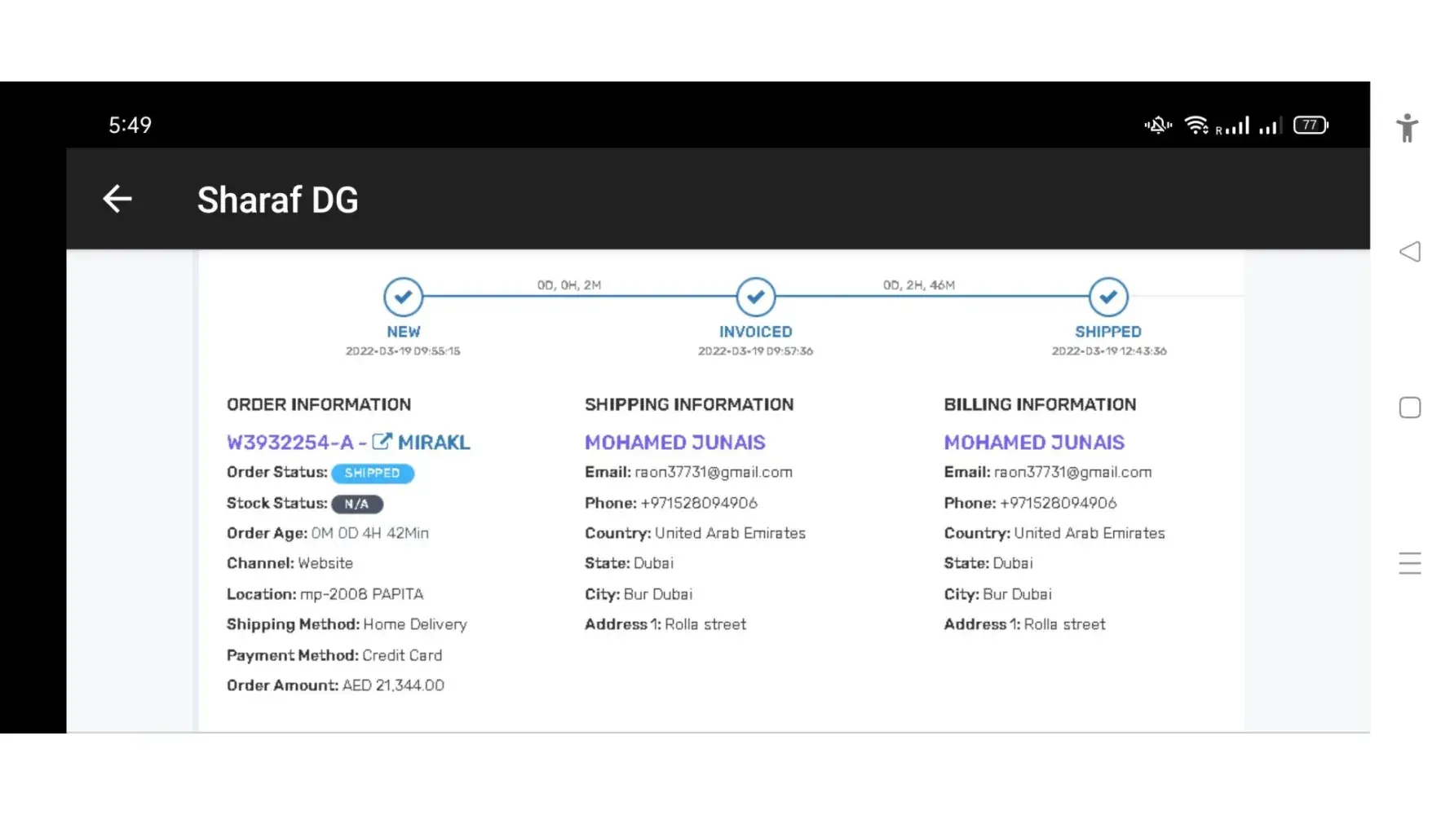The image size is (1450, 815).
Task: Tap the accessibility figure icon
Action: click(1408, 128)
